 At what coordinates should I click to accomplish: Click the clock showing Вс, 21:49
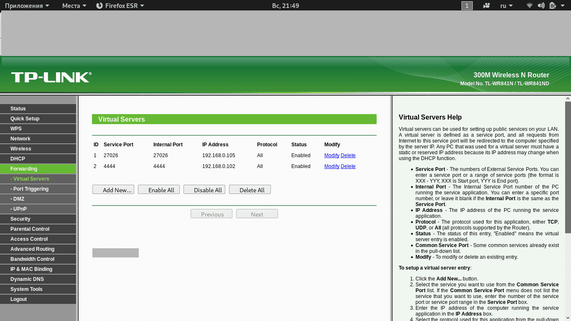(x=285, y=5)
